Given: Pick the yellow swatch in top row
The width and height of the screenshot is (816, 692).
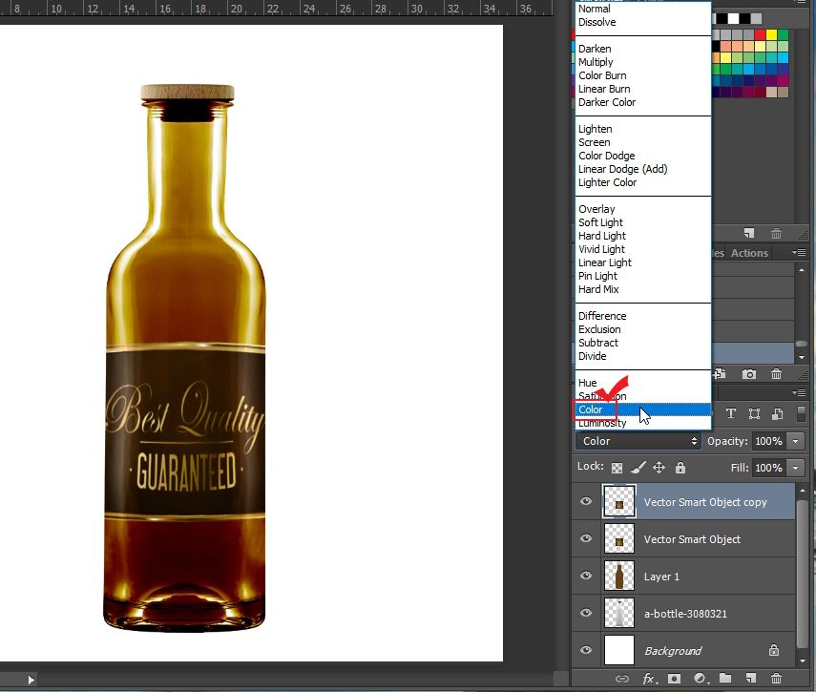Looking at the screenshot, I should coord(771,35).
